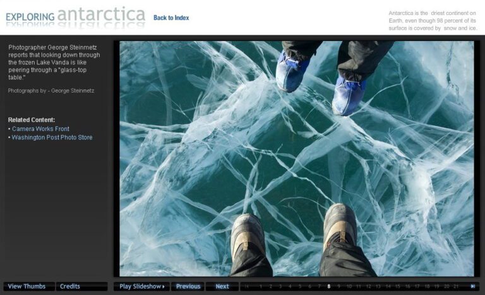
Task: Open slide 15 from the pager
Action: (398, 286)
